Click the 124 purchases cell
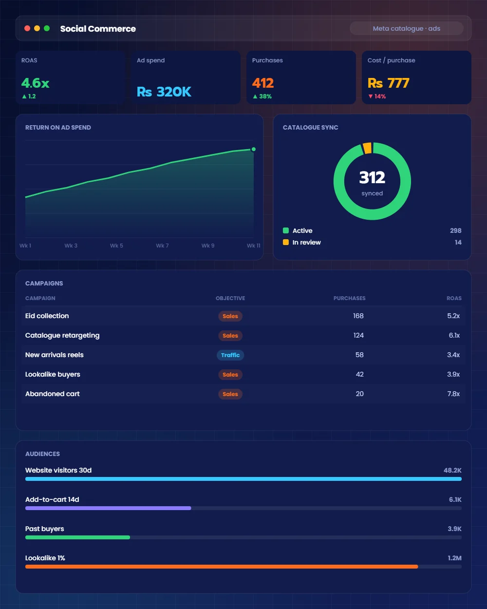 click(358, 335)
